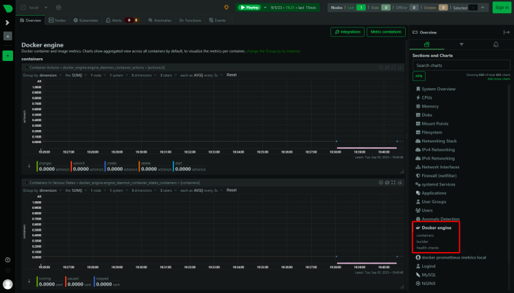Click the 'changes' dimension color bar
Image resolution: width=514 pixels, height=293 pixels.
[38, 166]
